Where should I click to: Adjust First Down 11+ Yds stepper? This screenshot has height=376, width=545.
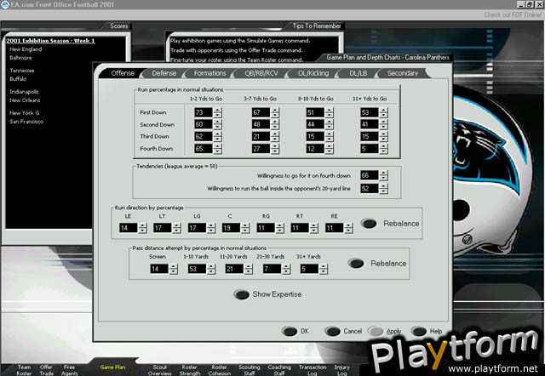tap(383, 112)
